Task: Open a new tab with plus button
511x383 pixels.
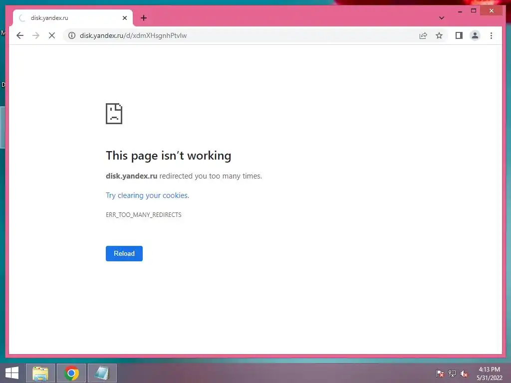Action: coord(144,18)
